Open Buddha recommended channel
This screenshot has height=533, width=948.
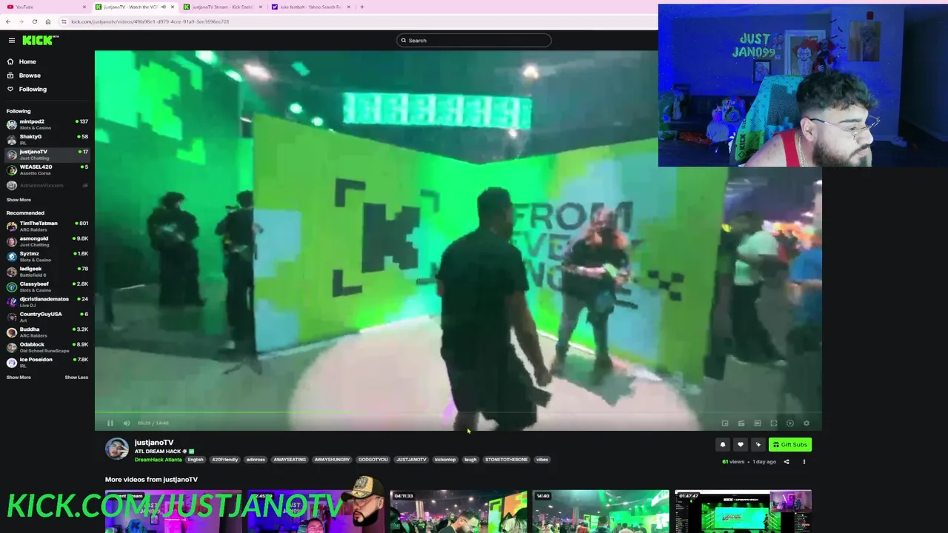[47, 332]
